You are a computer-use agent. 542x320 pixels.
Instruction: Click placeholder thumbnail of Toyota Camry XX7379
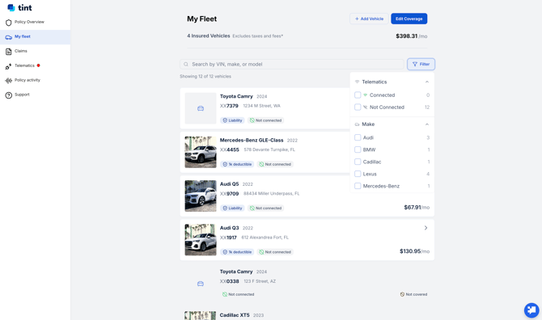(x=201, y=108)
